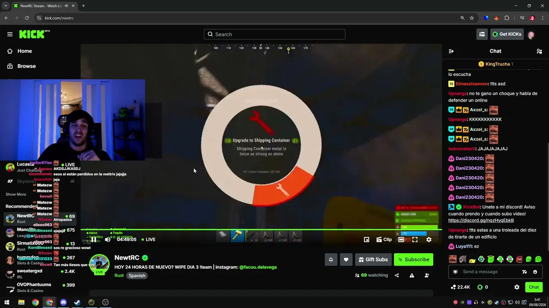This screenshot has height=308, width=549.
Task: Open the dashboard icon beside Get KICKs
Action: click(482, 34)
